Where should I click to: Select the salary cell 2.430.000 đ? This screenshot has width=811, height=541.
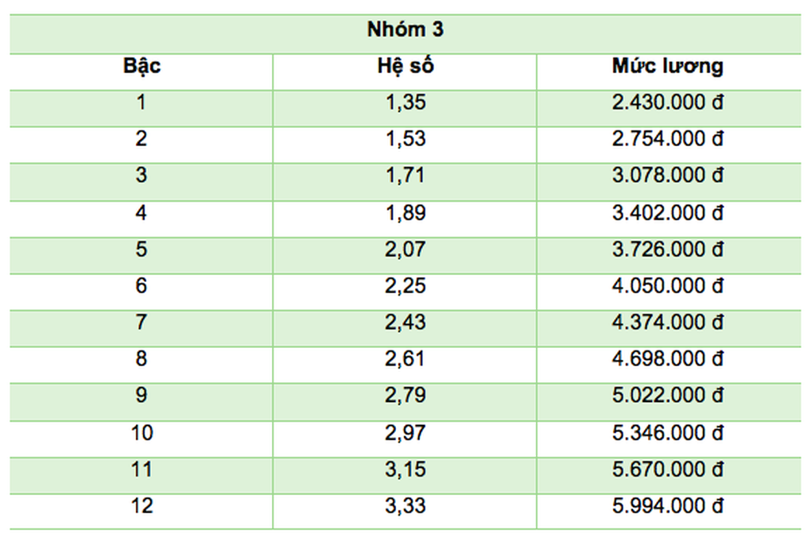point(668,102)
